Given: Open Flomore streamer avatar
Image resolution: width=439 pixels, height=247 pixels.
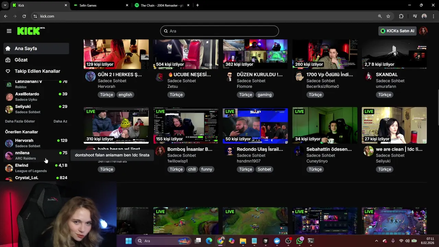Looking at the screenshot, I should [x=229, y=76].
